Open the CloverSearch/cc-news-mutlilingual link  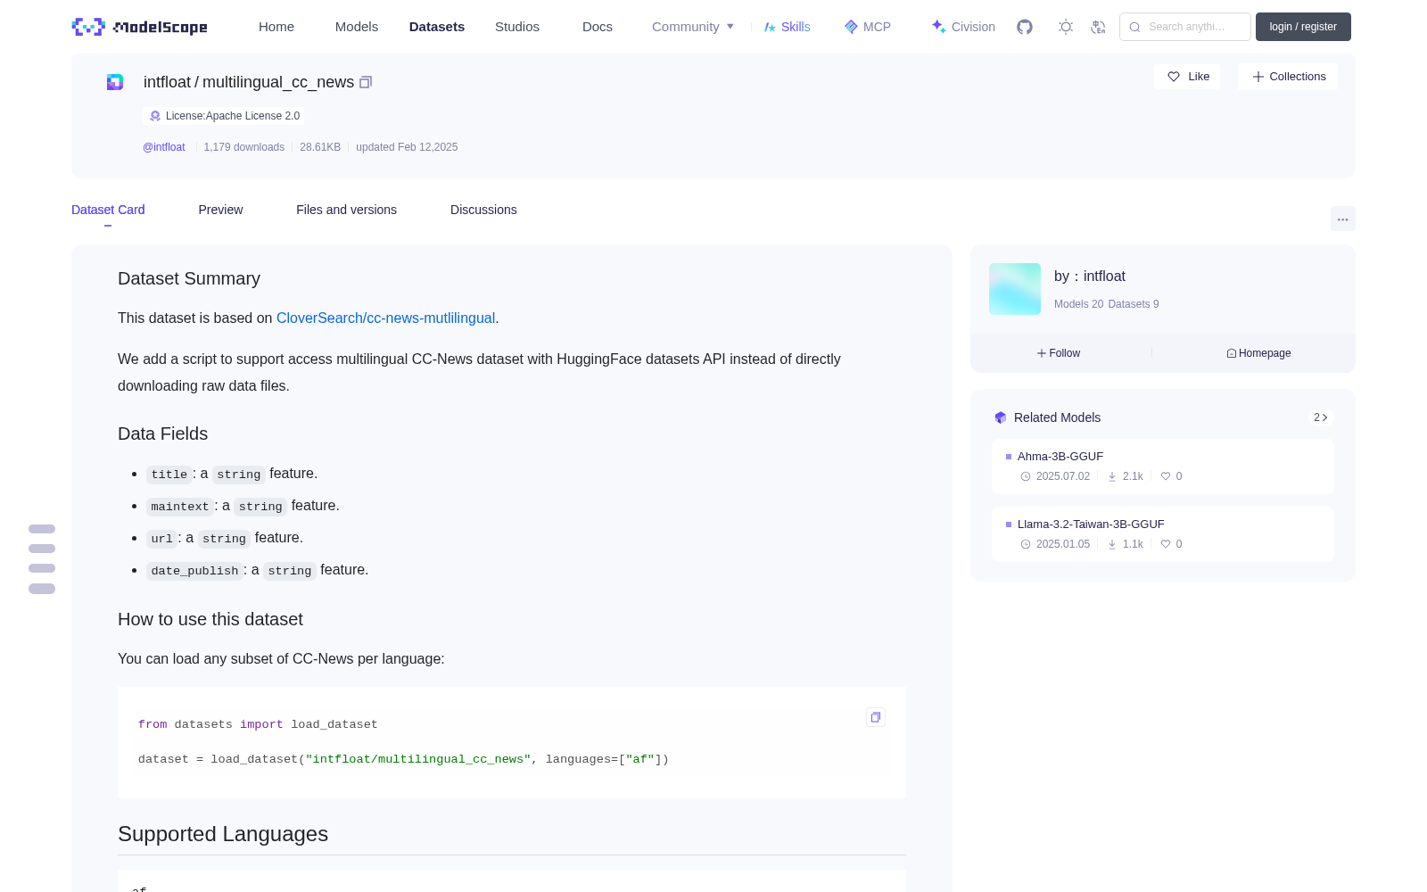pos(385,318)
